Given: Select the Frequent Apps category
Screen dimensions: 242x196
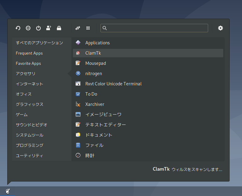Looking at the screenshot, I should (x=42, y=53).
